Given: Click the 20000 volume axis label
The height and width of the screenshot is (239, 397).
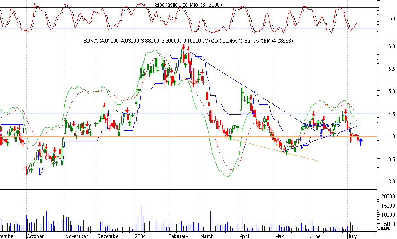Looking at the screenshot, I should click(388, 196).
